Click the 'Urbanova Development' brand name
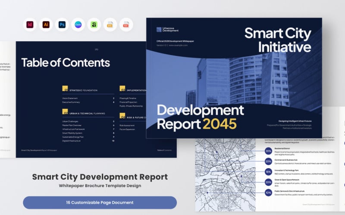Viewport: 345px width, 215px height. tap(170, 29)
